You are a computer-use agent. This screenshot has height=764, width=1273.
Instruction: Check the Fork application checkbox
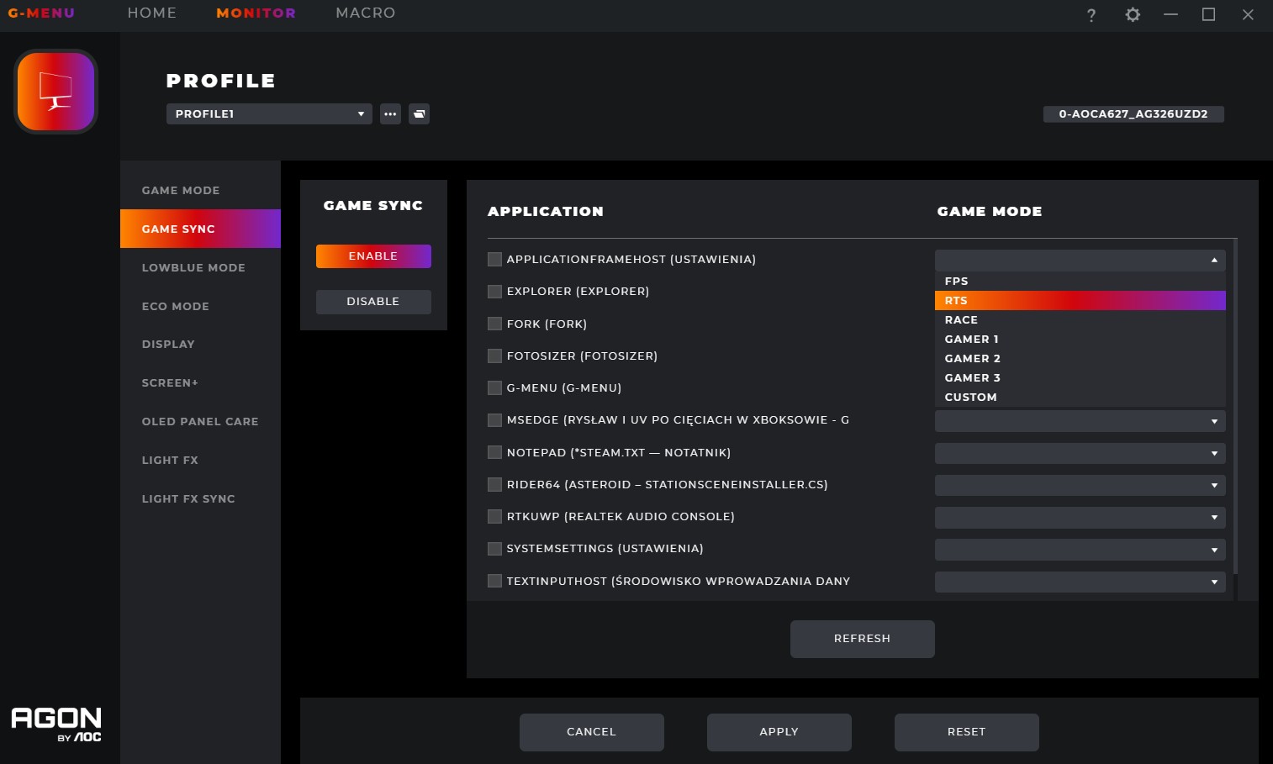click(x=494, y=324)
